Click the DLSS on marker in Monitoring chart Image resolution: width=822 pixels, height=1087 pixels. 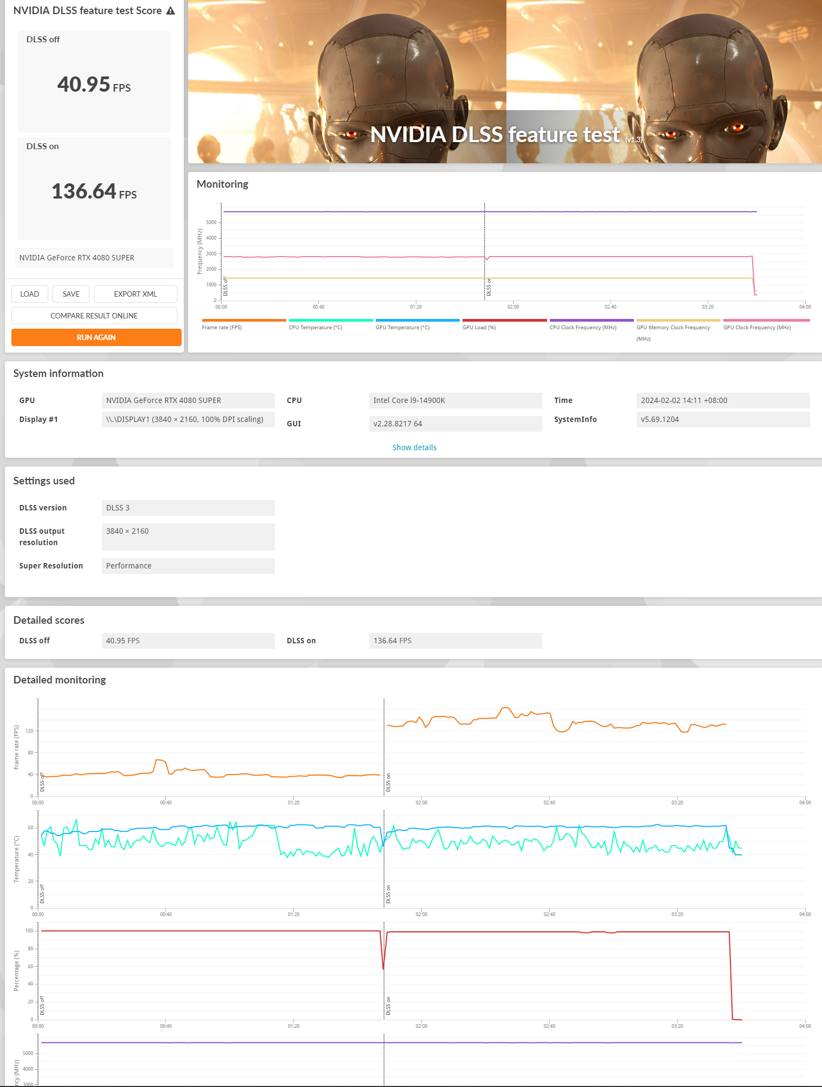pos(488,287)
